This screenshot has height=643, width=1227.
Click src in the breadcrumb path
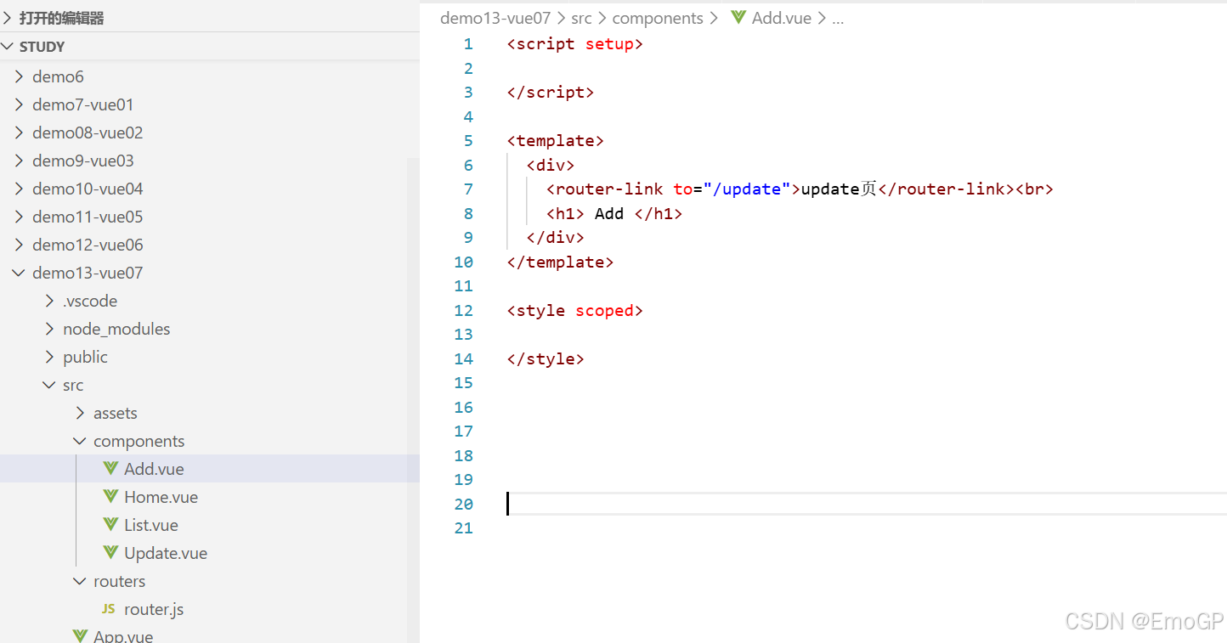tap(581, 18)
